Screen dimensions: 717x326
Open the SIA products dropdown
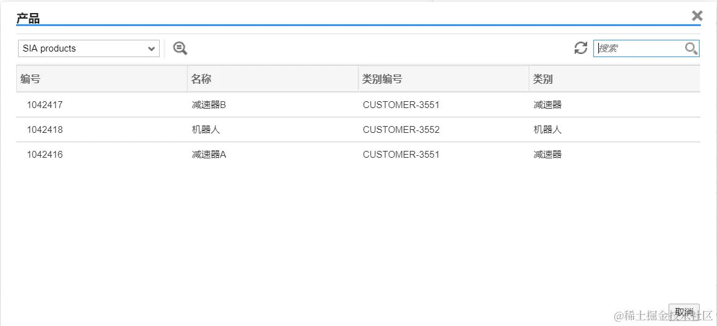coord(89,48)
